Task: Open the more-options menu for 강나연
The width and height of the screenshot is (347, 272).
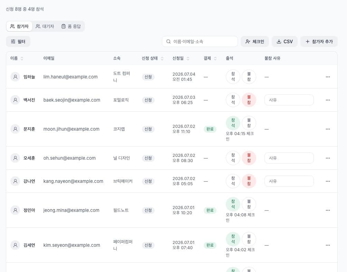Action: pyautogui.click(x=328, y=181)
